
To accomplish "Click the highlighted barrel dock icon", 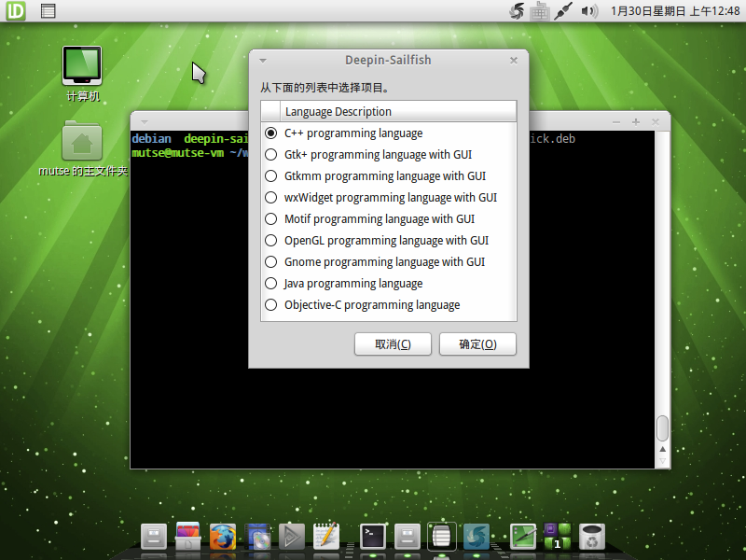I will [x=441, y=537].
